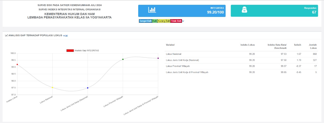Click the y-axis label 100.0
324x123 pixels.
[x=13, y=53]
